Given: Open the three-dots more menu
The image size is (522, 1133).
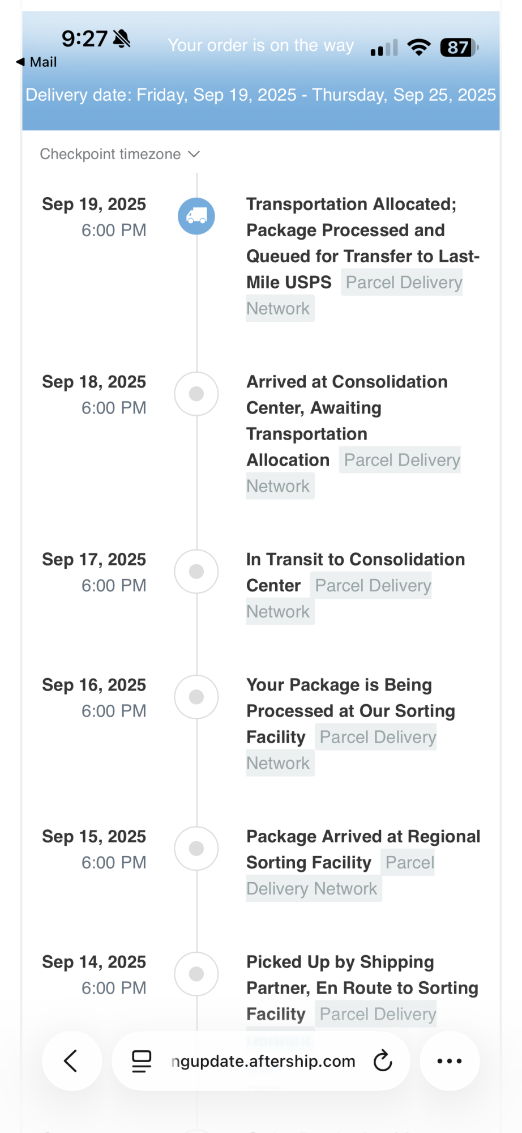Looking at the screenshot, I should point(450,1060).
